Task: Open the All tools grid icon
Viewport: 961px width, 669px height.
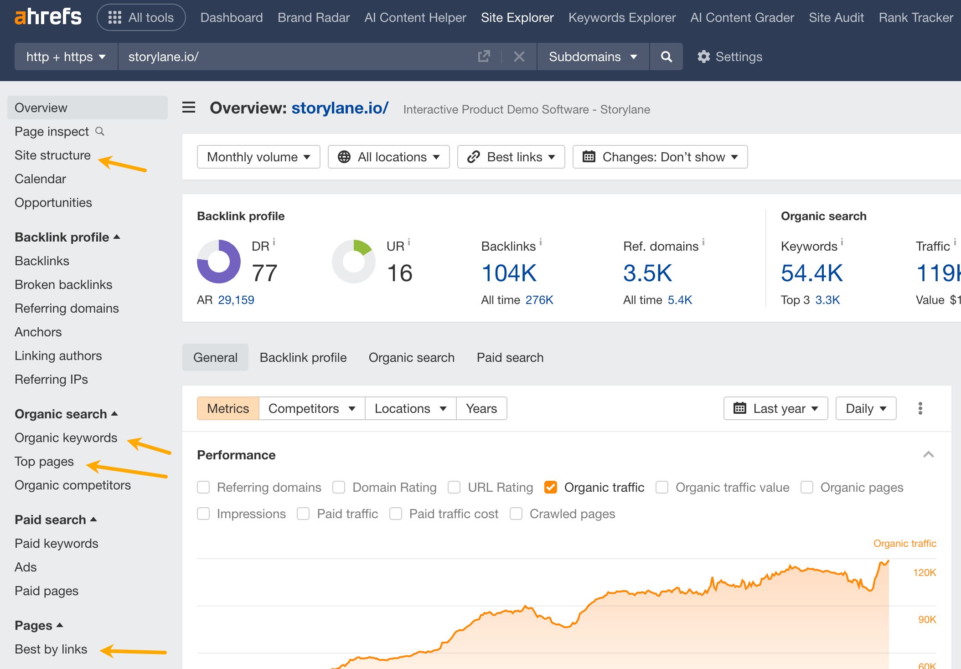Action: point(115,17)
